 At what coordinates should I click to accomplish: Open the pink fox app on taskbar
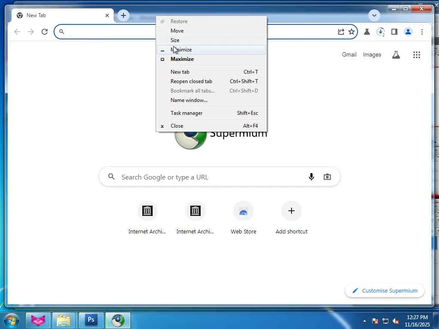point(38,320)
